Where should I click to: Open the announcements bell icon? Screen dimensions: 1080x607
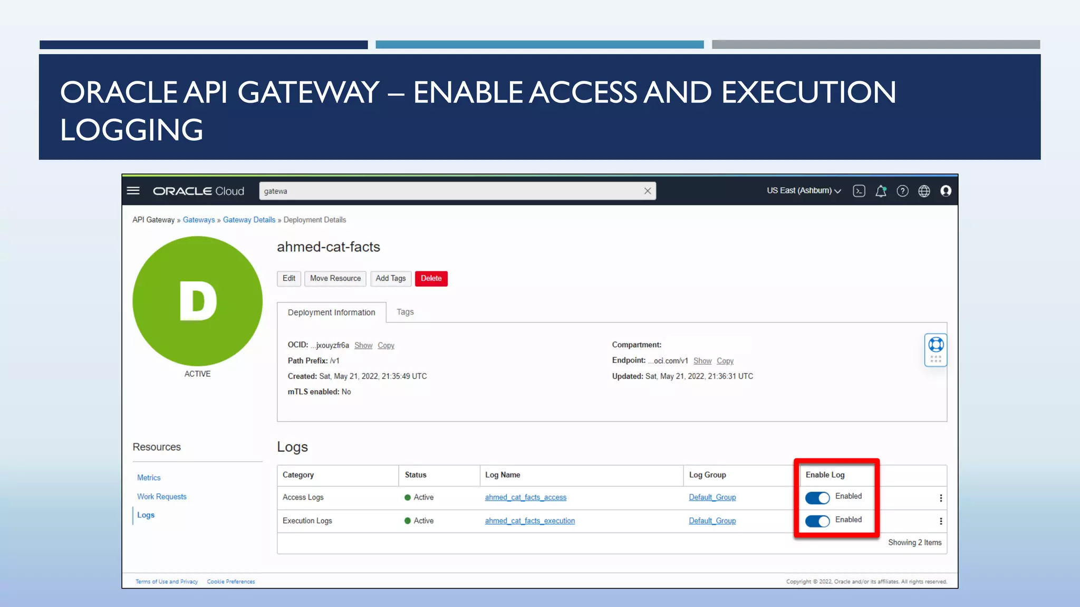881,191
